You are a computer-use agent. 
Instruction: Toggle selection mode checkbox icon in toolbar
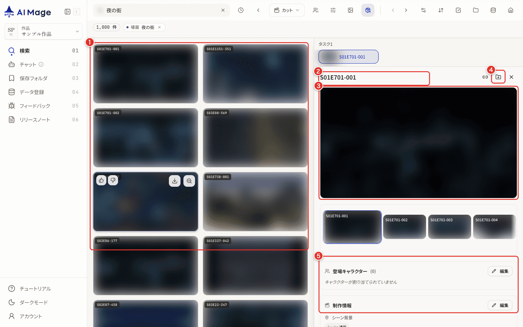click(x=458, y=10)
